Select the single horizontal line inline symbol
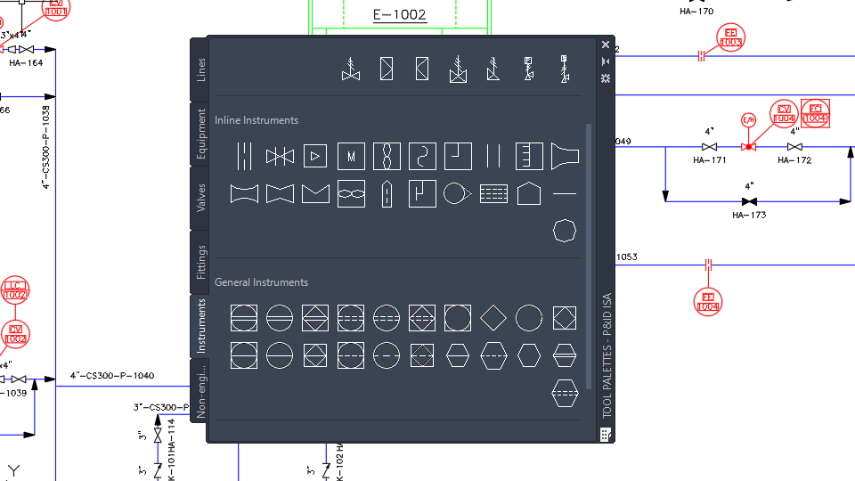Screen dimensions: 855x481 pos(565,193)
